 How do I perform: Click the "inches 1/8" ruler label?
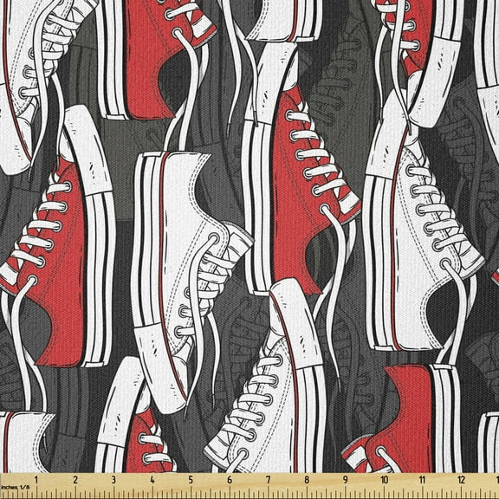click(16, 487)
